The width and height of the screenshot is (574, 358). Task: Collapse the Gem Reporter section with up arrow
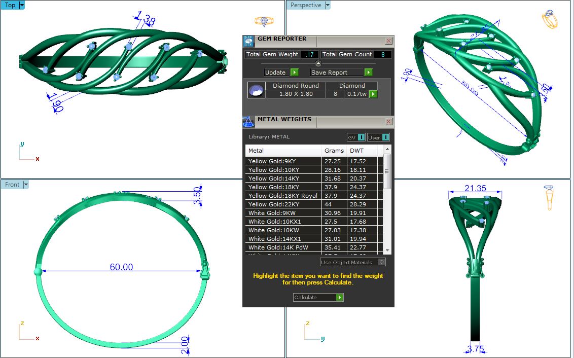318,63
